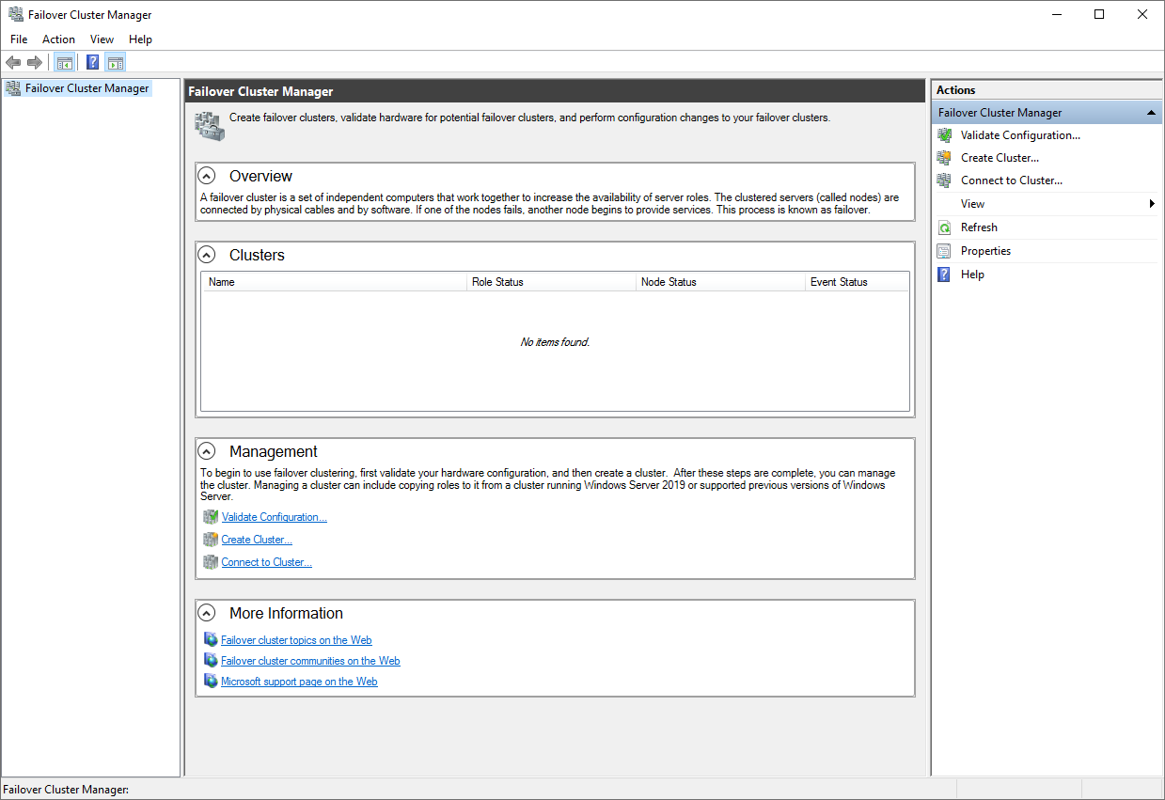Select Properties in Actions pane
1165x800 pixels.
coord(985,251)
